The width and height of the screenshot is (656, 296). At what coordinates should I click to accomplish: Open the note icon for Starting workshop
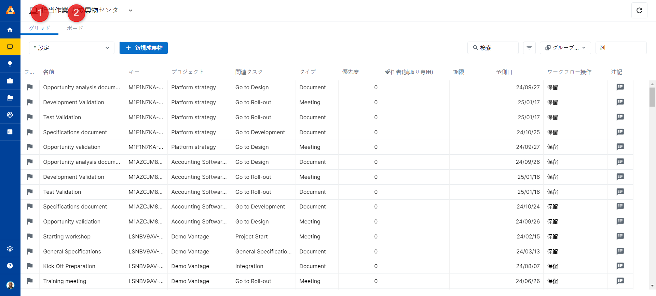click(620, 236)
